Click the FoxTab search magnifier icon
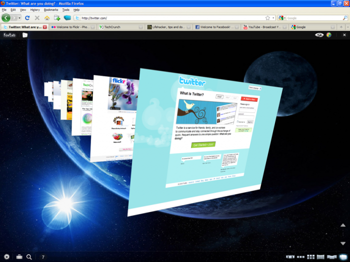The image size is (350, 262). (29, 257)
